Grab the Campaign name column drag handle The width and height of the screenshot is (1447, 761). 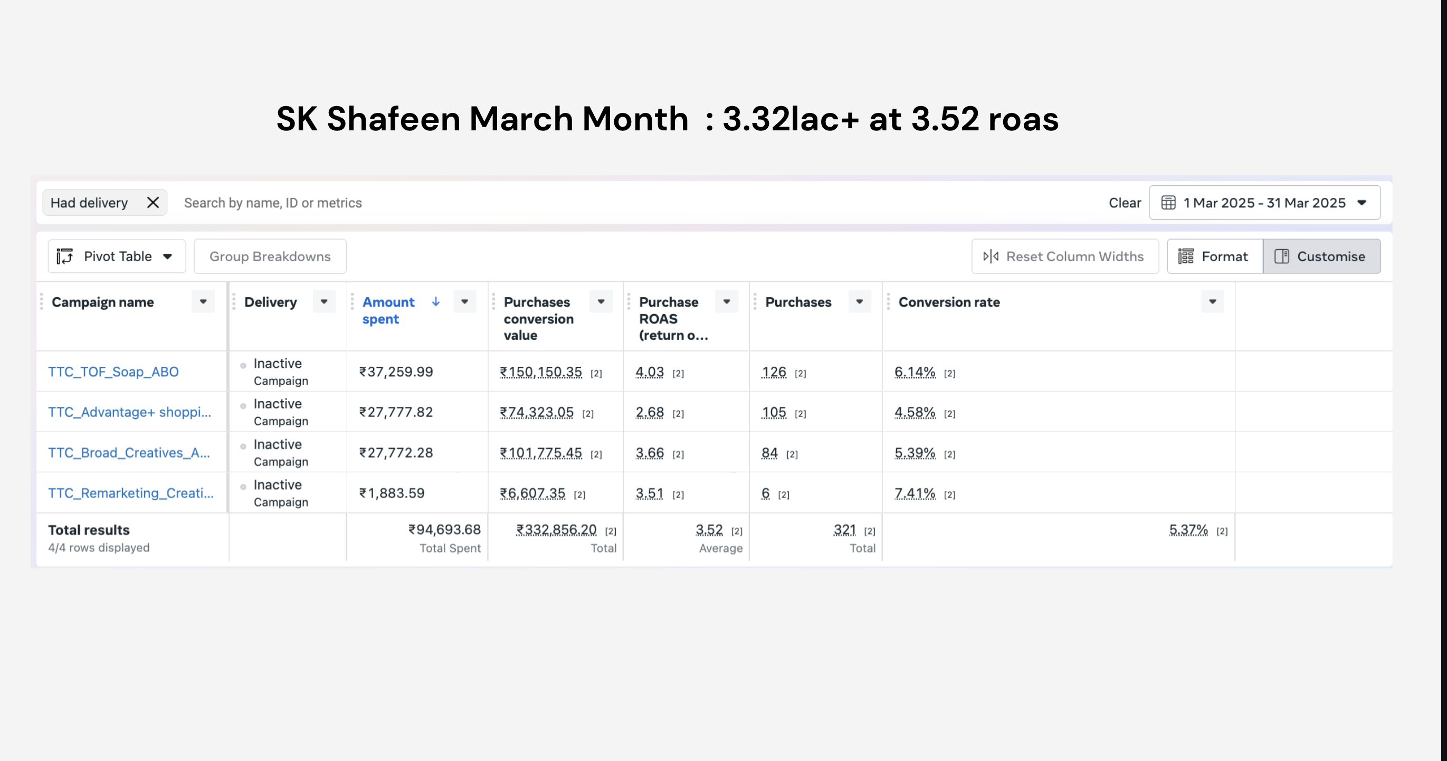tap(42, 302)
